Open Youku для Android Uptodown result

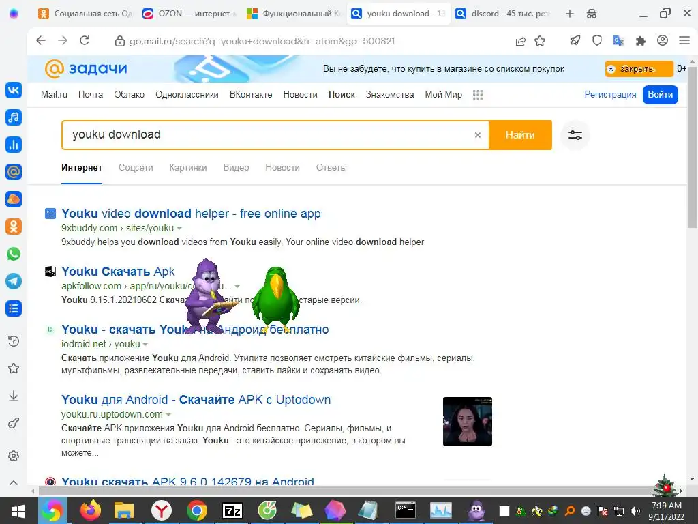pyautogui.click(x=196, y=400)
